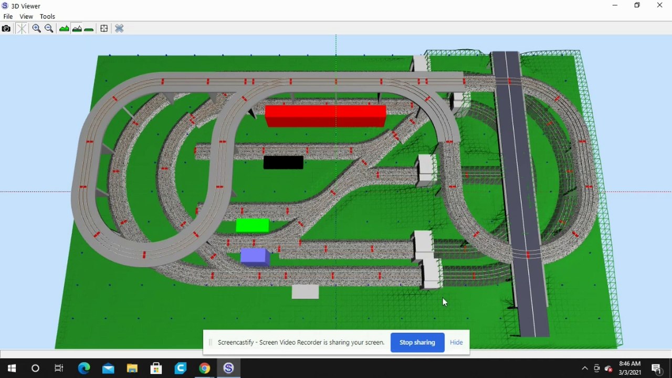Image resolution: width=672 pixels, height=378 pixels.
Task: Click the fit-to-window toolbar icon
Action: click(104, 28)
